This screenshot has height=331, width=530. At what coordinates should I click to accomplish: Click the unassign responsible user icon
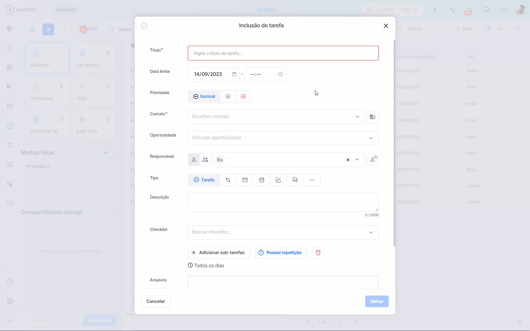tap(372, 159)
